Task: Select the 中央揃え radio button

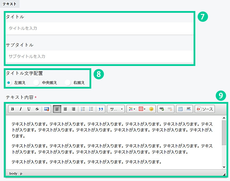Action: (36, 83)
